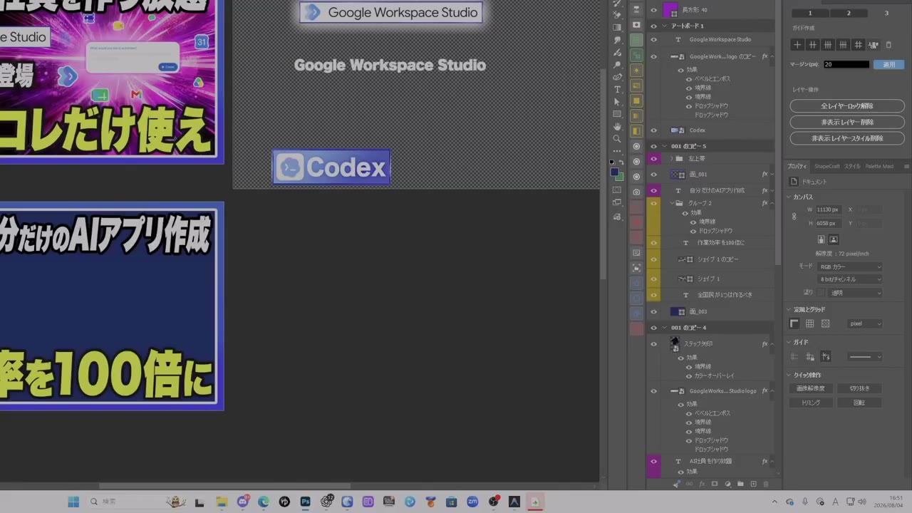This screenshot has height=513, width=912.
Task: Click the background color swatch
Action: click(620, 176)
